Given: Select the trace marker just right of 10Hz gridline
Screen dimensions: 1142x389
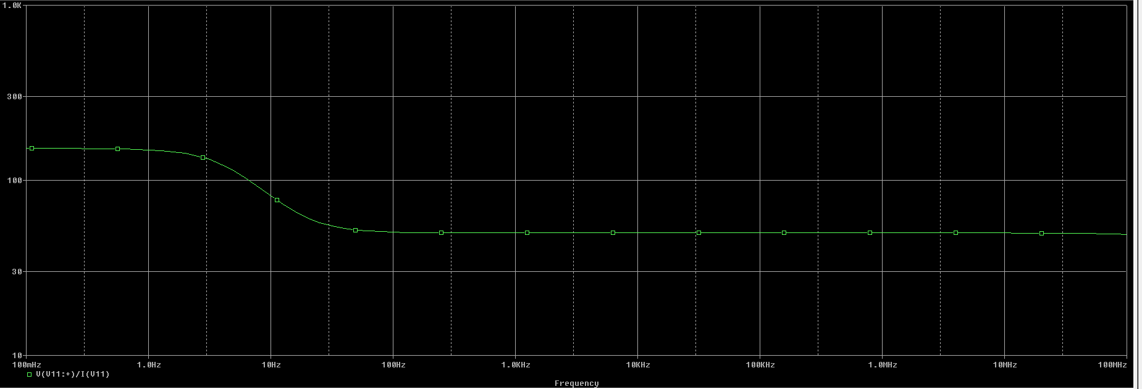Looking at the screenshot, I should (277, 200).
